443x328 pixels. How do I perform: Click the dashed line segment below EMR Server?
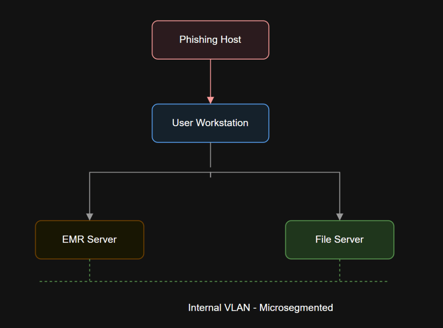coord(89,270)
